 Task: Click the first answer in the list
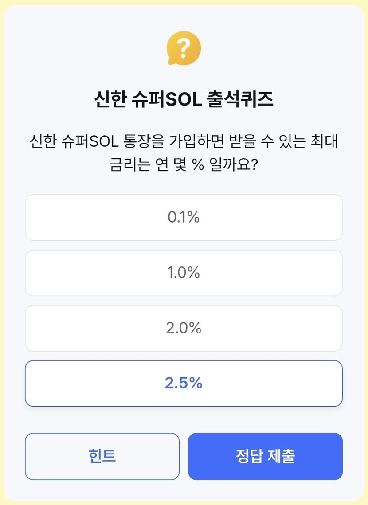[184, 218]
